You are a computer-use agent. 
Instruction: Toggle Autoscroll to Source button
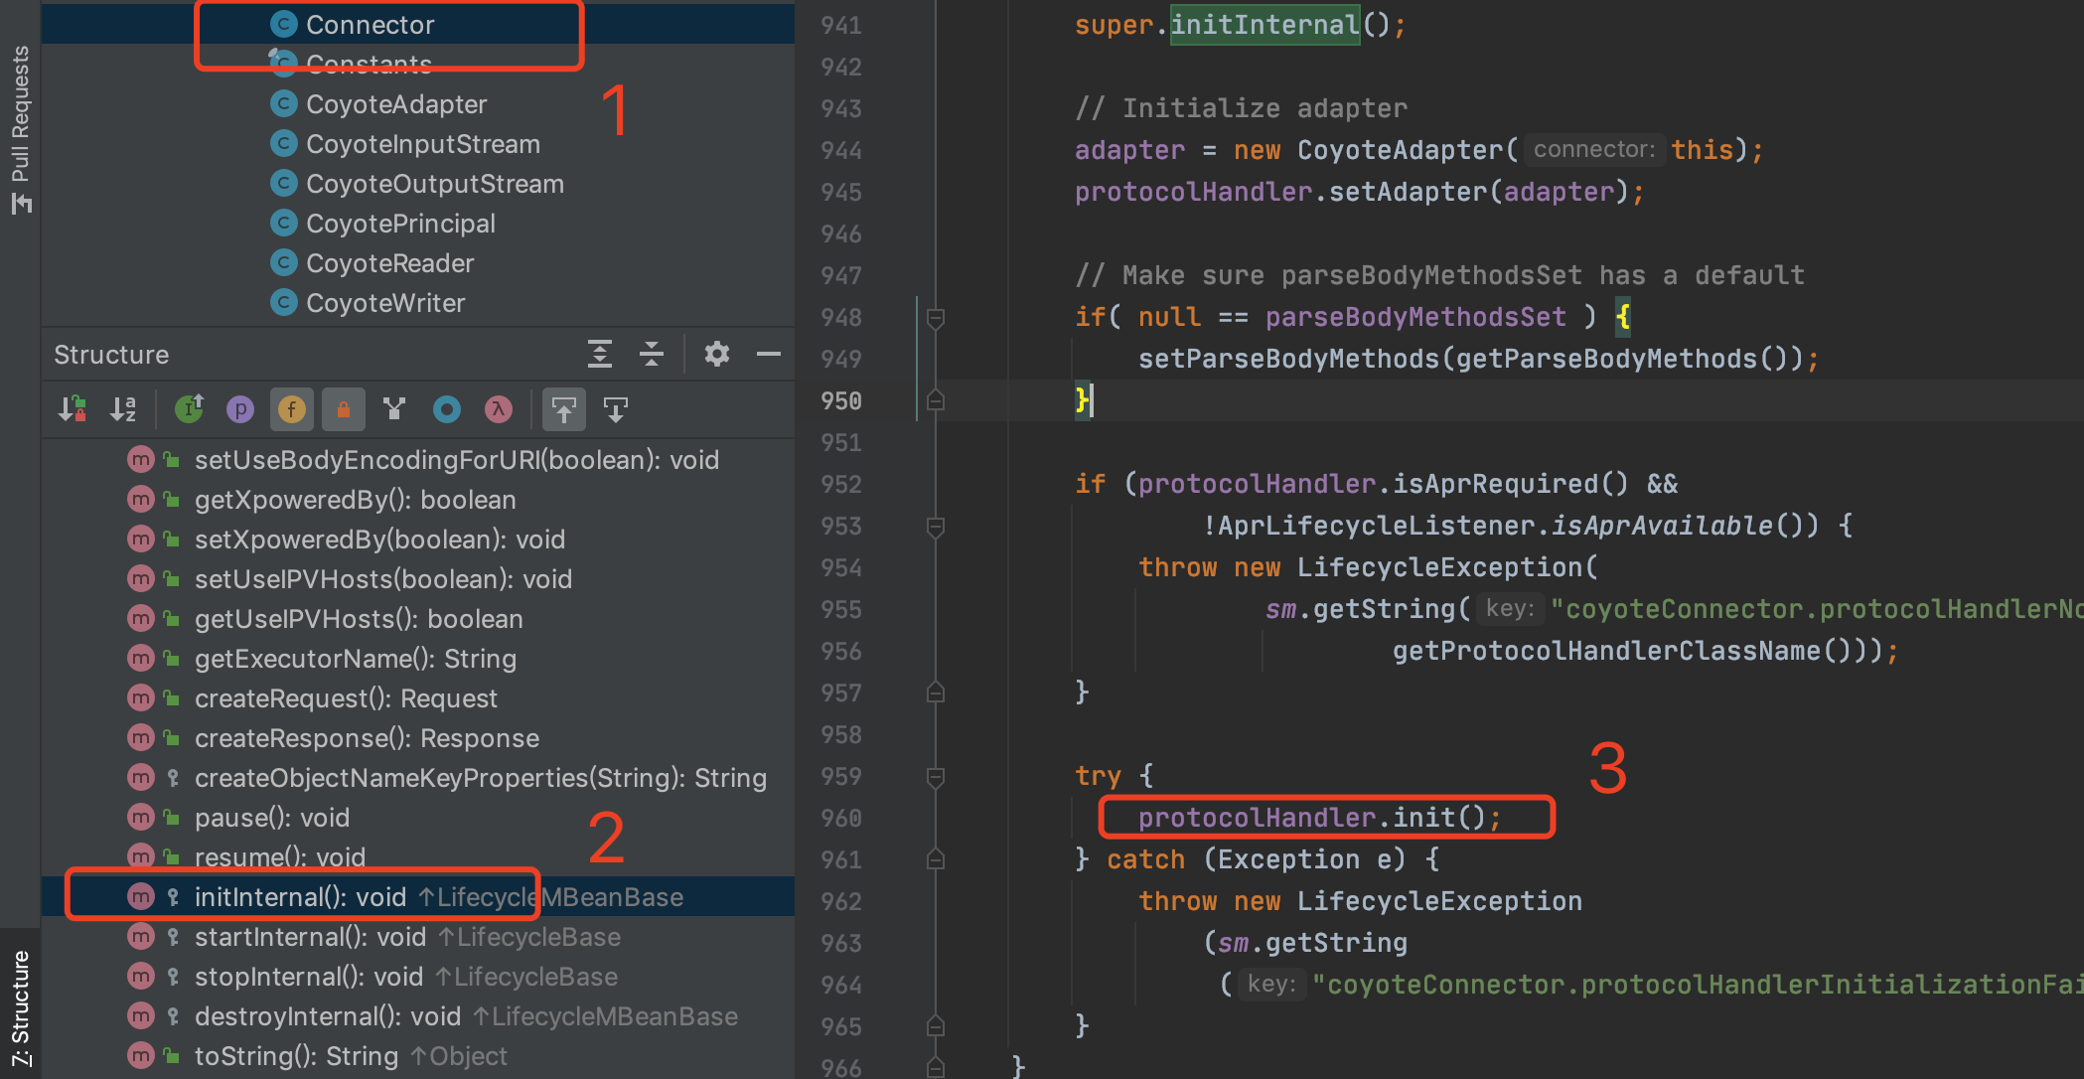point(563,409)
